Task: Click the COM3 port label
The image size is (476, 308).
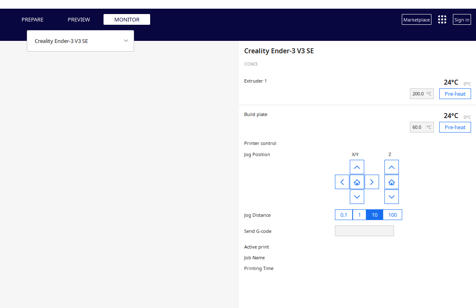Action: [x=251, y=64]
